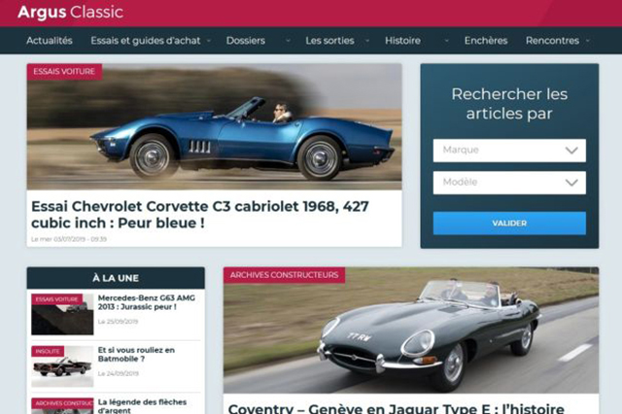Open the Actualités menu item
Screen dimensions: 622x414
[x=50, y=41]
